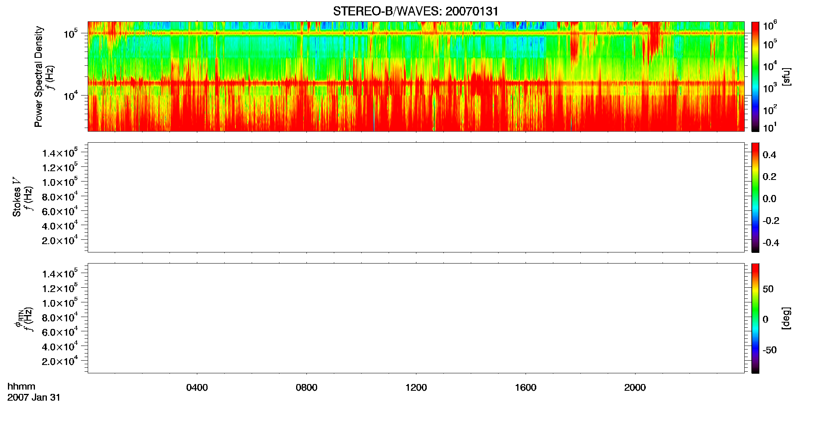832x428 pixels.
Task: Click the empty phi RTN plot panel
Action: click(416, 318)
